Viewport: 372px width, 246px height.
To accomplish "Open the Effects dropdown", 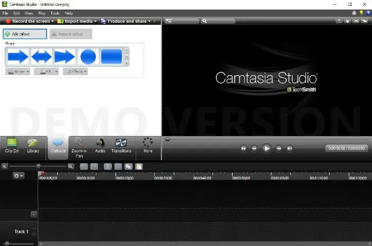I will pos(75,71).
